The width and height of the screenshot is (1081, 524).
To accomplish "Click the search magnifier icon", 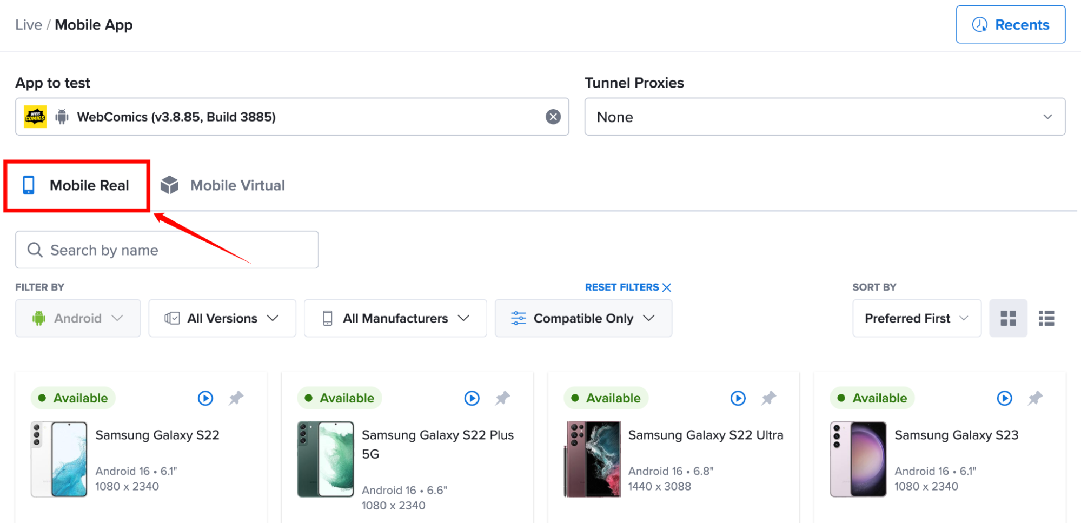I will (x=35, y=250).
